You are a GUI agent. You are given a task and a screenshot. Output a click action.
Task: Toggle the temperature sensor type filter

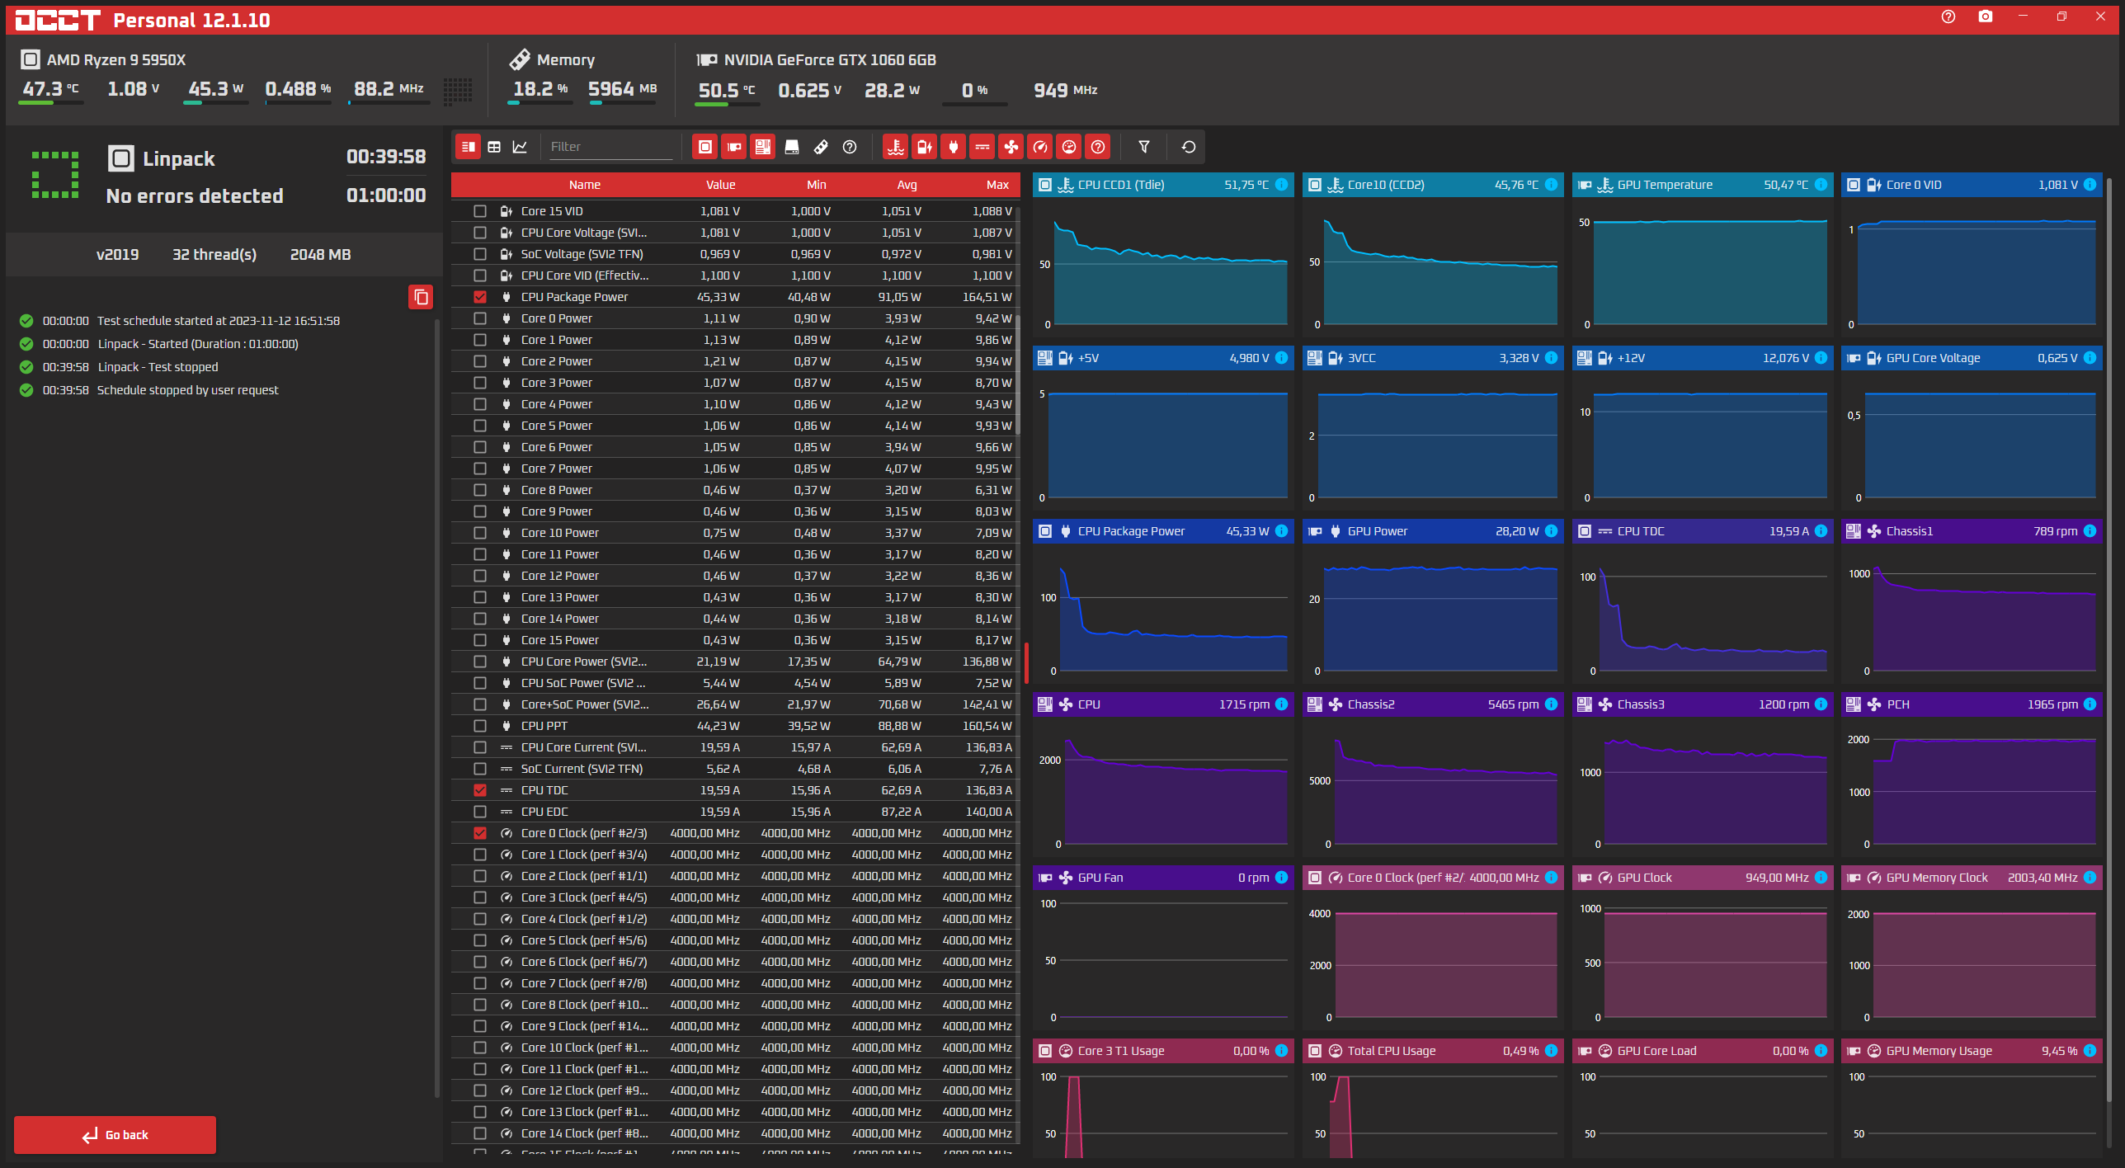[895, 147]
